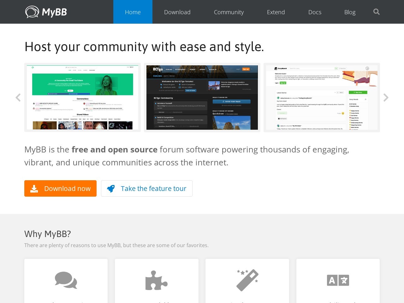Open the Community menu item
This screenshot has height=303, width=404.
[x=229, y=12]
